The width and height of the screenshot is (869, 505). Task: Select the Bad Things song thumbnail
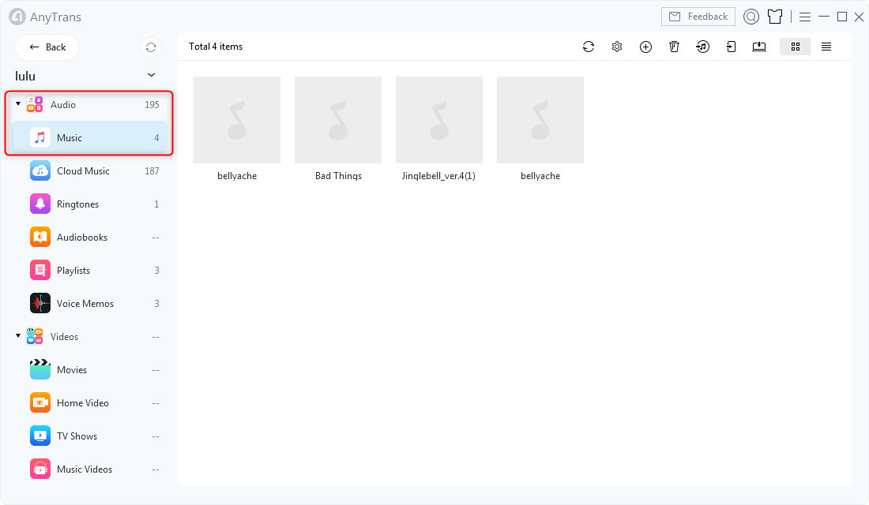(x=338, y=120)
